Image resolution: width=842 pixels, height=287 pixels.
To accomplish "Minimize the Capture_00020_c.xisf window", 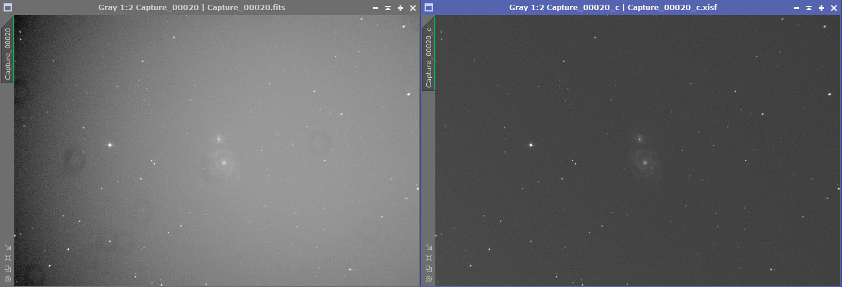I will tap(796, 8).
